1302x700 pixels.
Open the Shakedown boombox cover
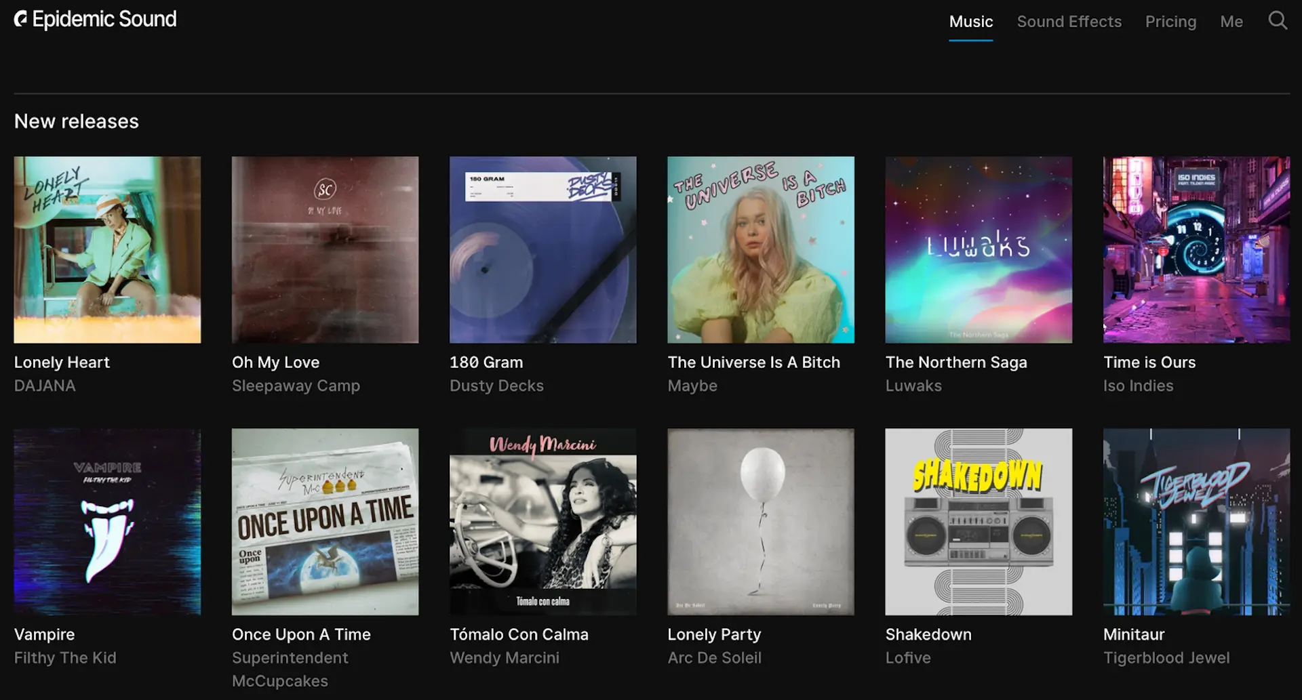[x=979, y=522]
